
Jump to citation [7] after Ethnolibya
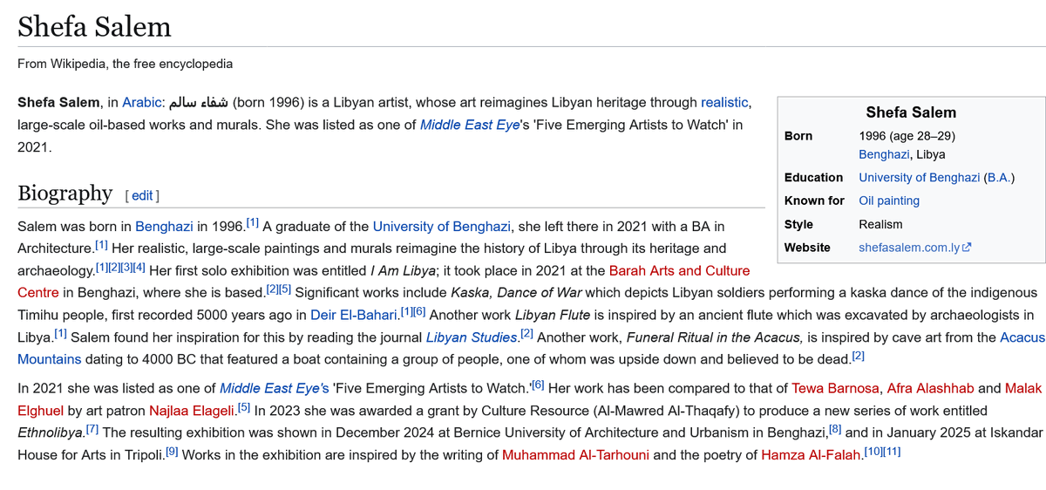tap(92, 428)
